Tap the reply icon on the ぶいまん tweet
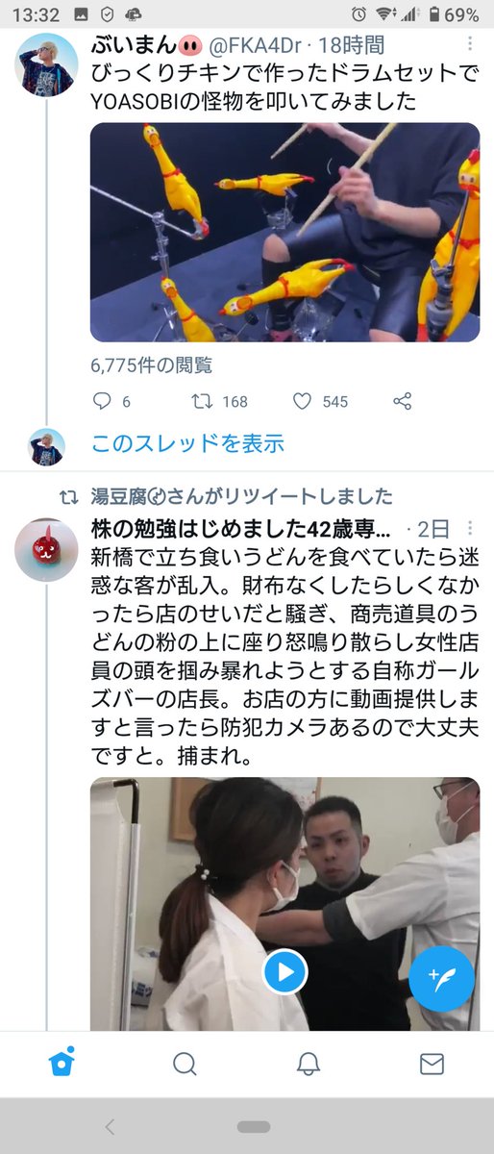 point(103,401)
